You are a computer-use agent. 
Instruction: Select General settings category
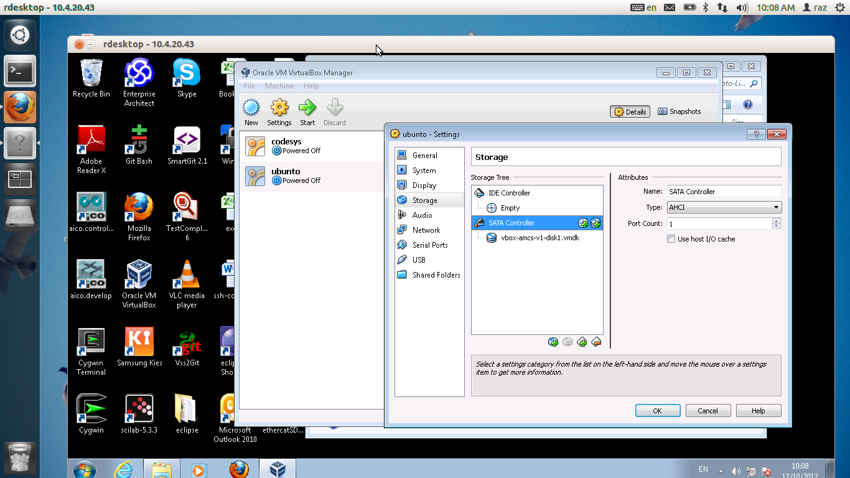429,156
